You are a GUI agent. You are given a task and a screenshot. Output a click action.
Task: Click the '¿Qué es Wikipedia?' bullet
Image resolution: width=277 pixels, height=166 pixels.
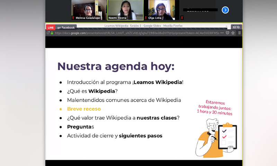pyautogui.click(x=92, y=91)
